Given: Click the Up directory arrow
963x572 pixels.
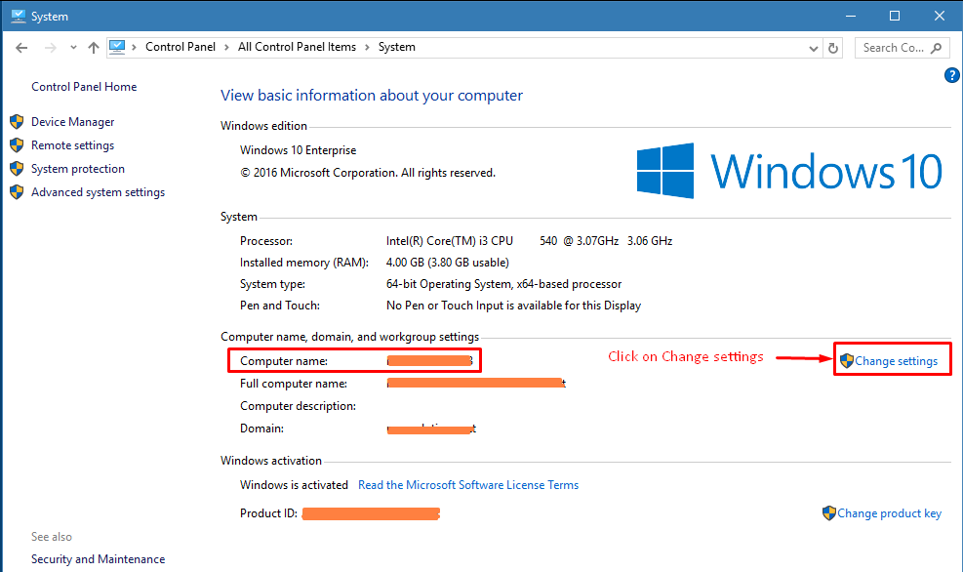Looking at the screenshot, I should pos(94,47).
